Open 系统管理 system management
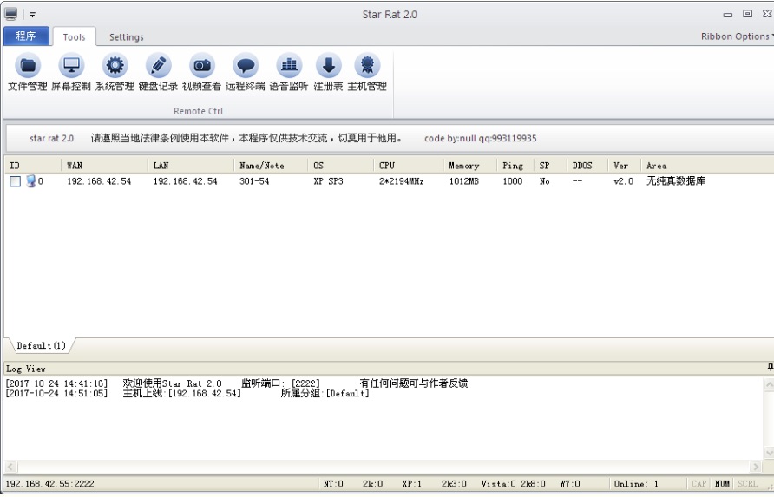 [115, 72]
